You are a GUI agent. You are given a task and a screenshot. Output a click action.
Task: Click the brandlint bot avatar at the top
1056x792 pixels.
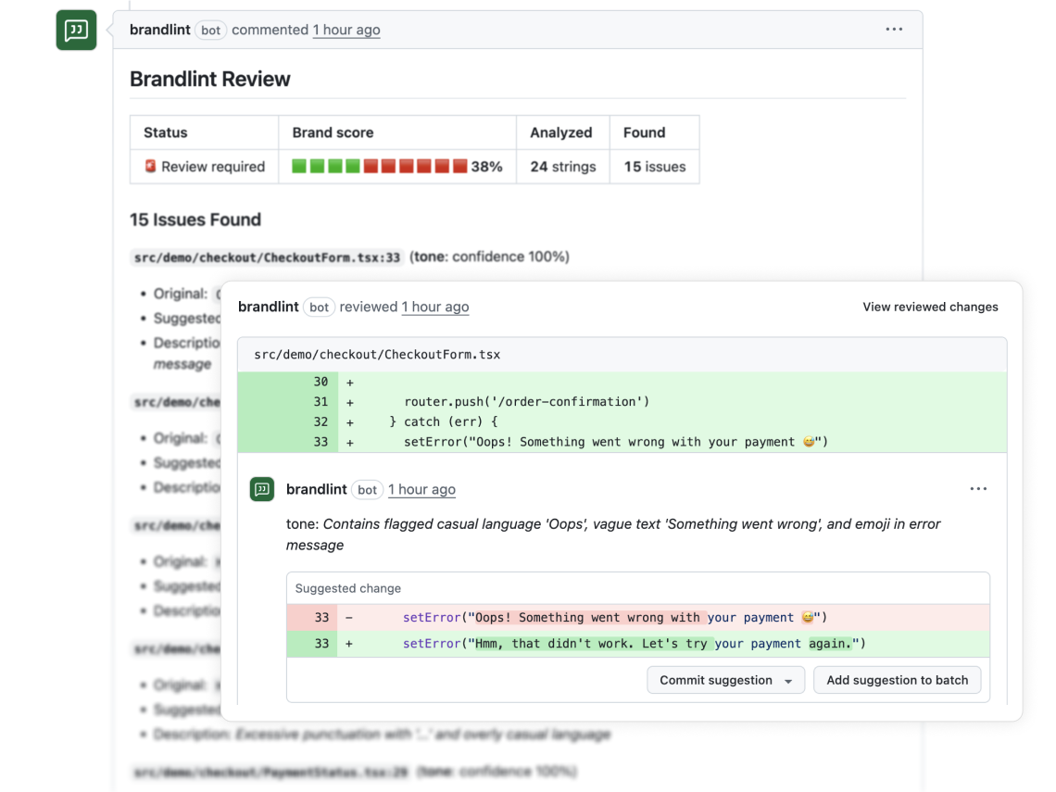76,30
